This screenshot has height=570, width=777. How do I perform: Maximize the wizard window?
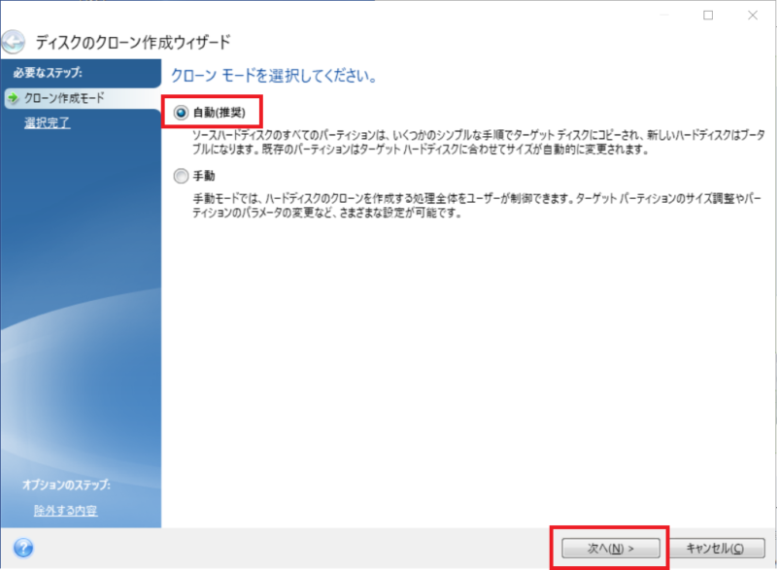tap(708, 16)
